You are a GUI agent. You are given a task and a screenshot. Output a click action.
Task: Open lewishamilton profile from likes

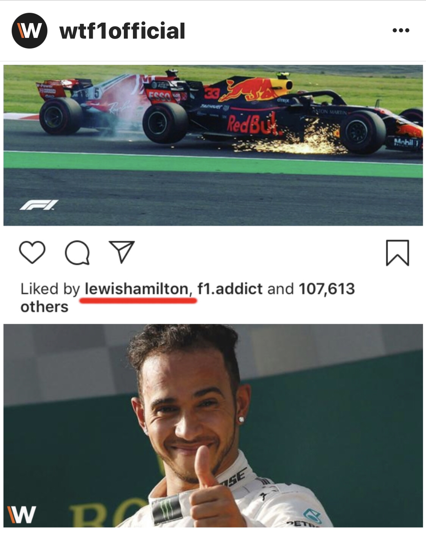136,289
